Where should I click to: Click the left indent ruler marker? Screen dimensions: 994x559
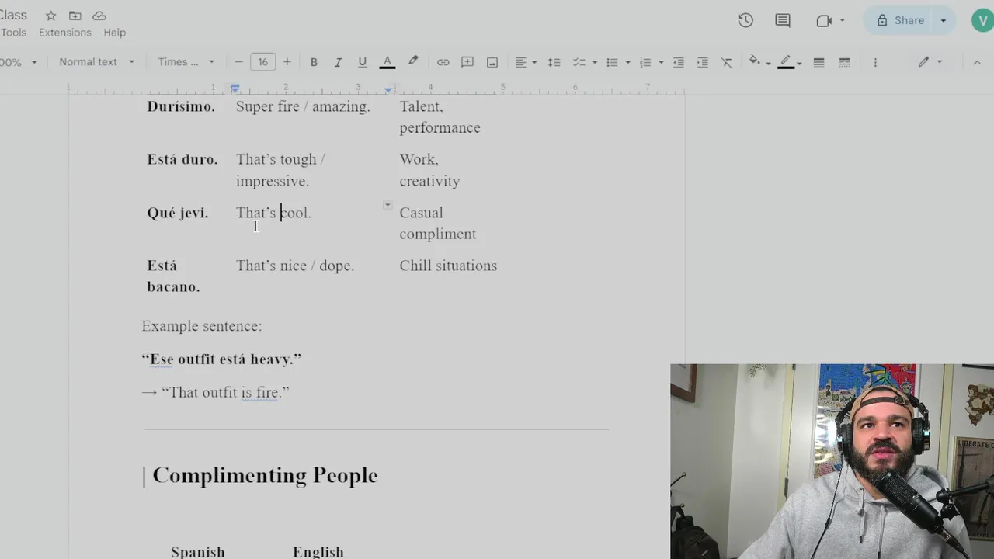coord(235,89)
